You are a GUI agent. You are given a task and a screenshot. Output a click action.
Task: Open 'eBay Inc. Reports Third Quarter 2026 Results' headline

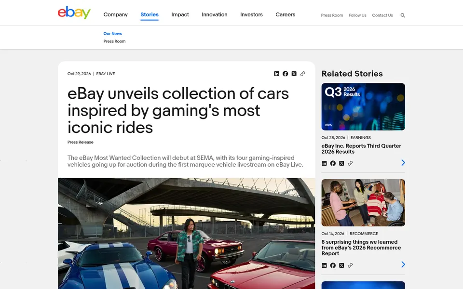361,149
